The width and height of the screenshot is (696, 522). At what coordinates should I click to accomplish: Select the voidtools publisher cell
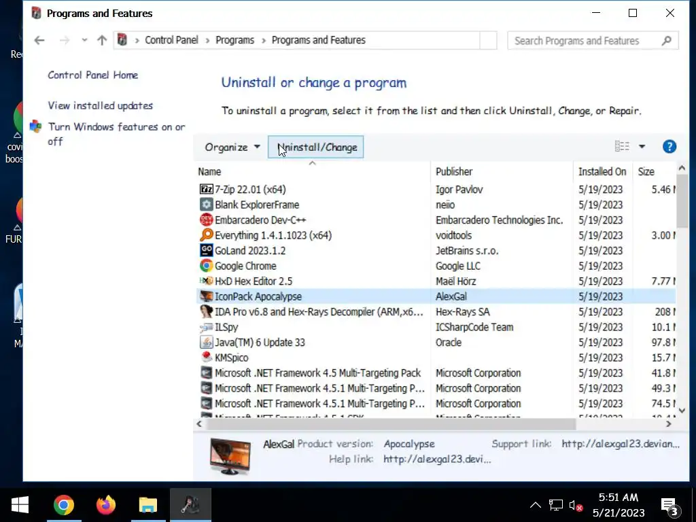(453, 235)
